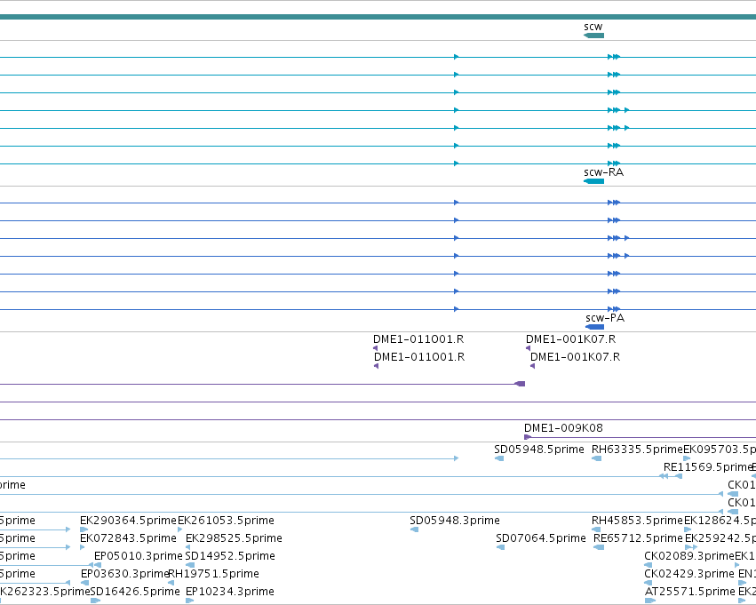Viewport: 756px width, 605px height.
Task: Select the scw-PA label text
Action: pyautogui.click(x=605, y=318)
